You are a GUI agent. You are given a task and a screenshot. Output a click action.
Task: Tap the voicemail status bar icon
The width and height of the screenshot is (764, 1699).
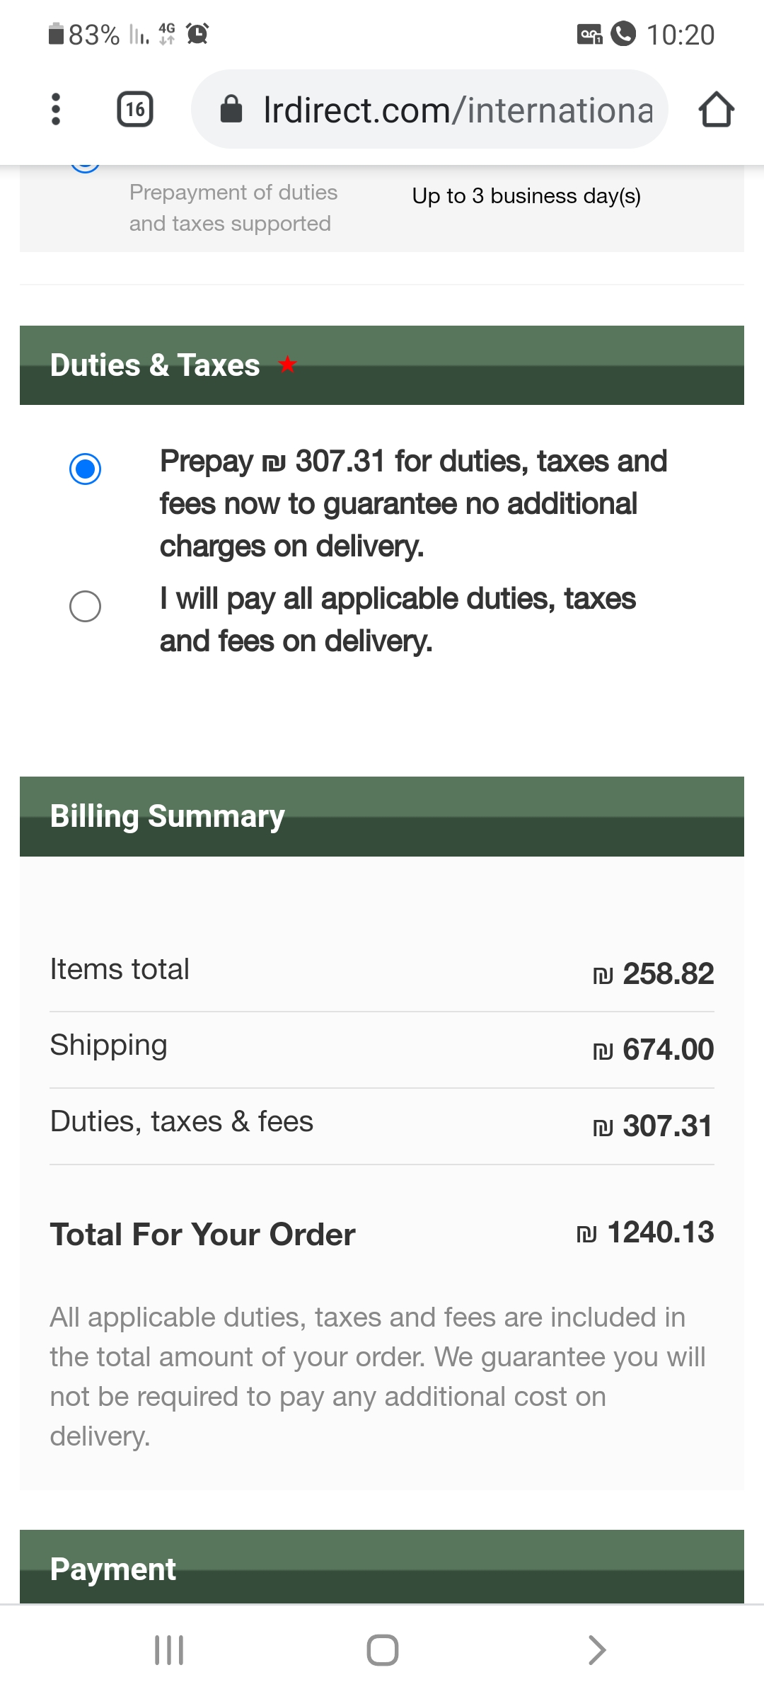589,34
